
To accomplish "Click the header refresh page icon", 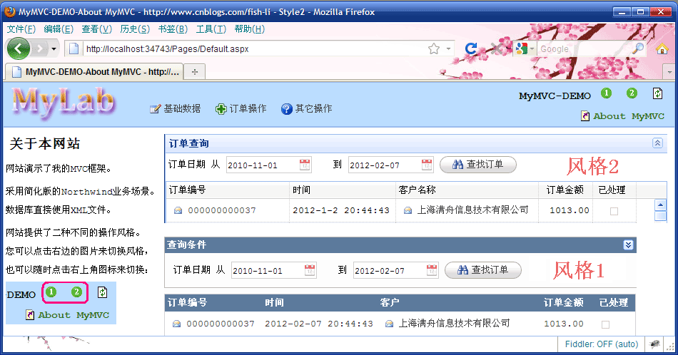I will point(657,93).
